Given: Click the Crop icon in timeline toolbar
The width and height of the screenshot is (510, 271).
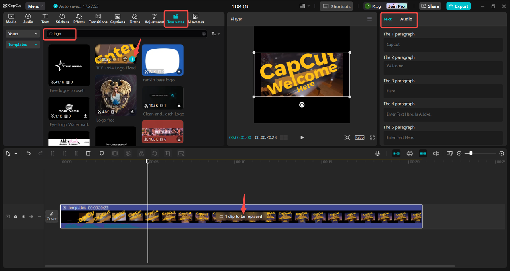Looking at the screenshot, I should tap(168, 153).
